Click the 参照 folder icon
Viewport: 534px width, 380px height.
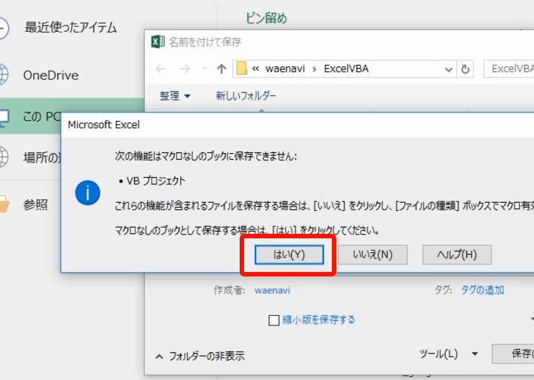(4, 204)
